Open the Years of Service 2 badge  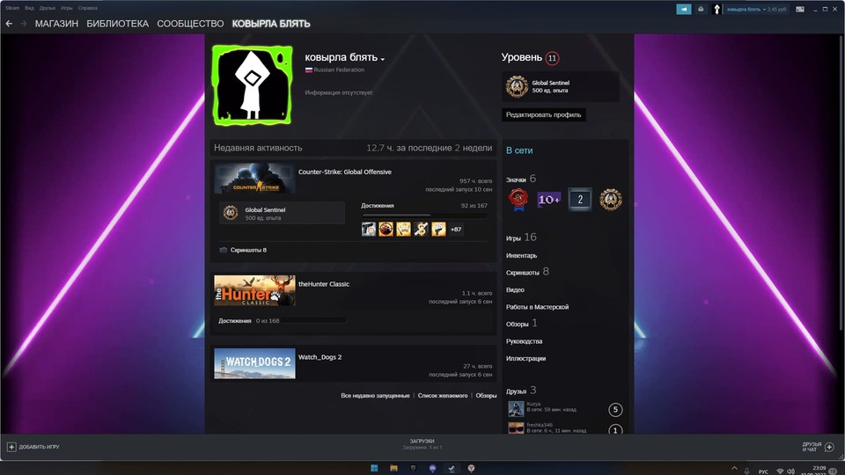[x=580, y=200]
